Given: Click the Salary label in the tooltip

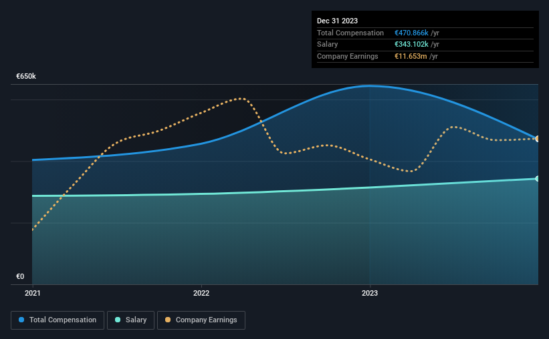Looking at the screenshot, I should [x=328, y=45].
